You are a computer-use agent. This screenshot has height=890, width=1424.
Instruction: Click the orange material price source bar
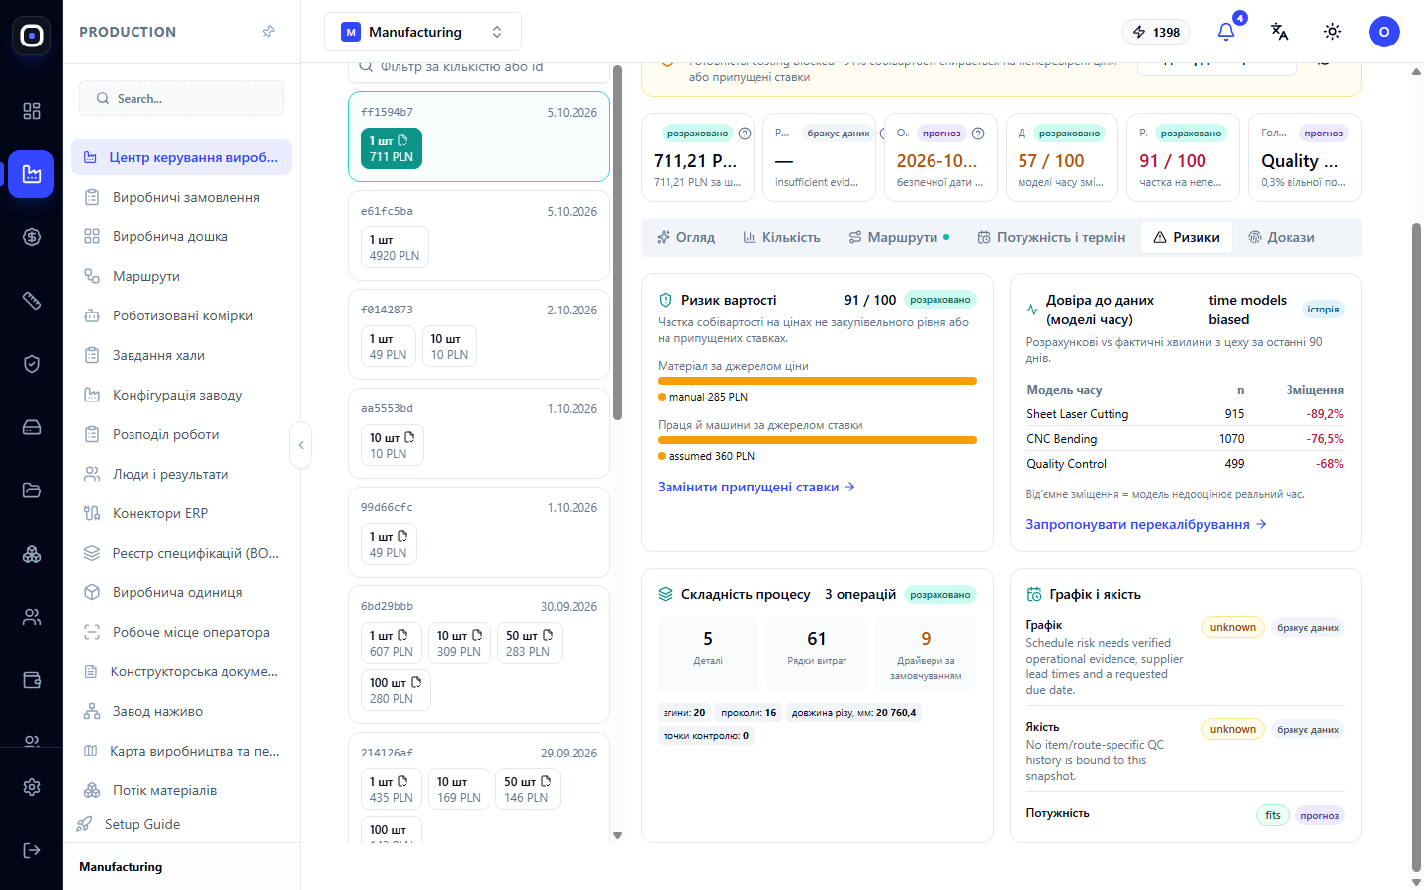tap(817, 381)
